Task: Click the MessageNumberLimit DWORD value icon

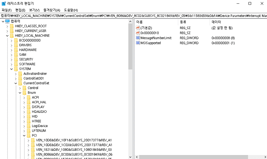Action: click(138, 38)
